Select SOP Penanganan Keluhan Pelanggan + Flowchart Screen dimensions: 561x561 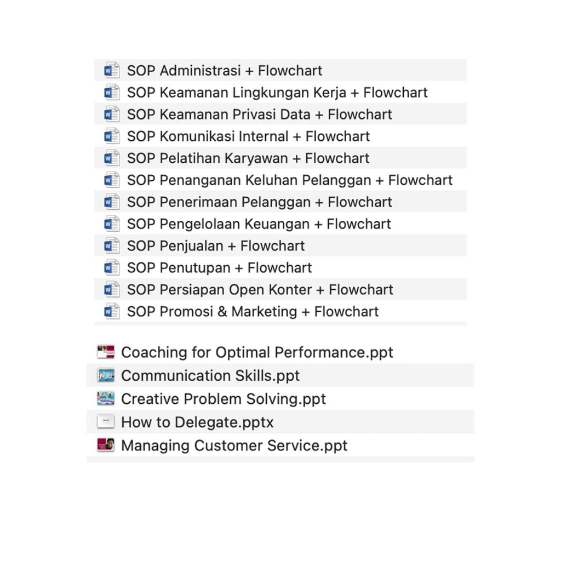pos(289,180)
